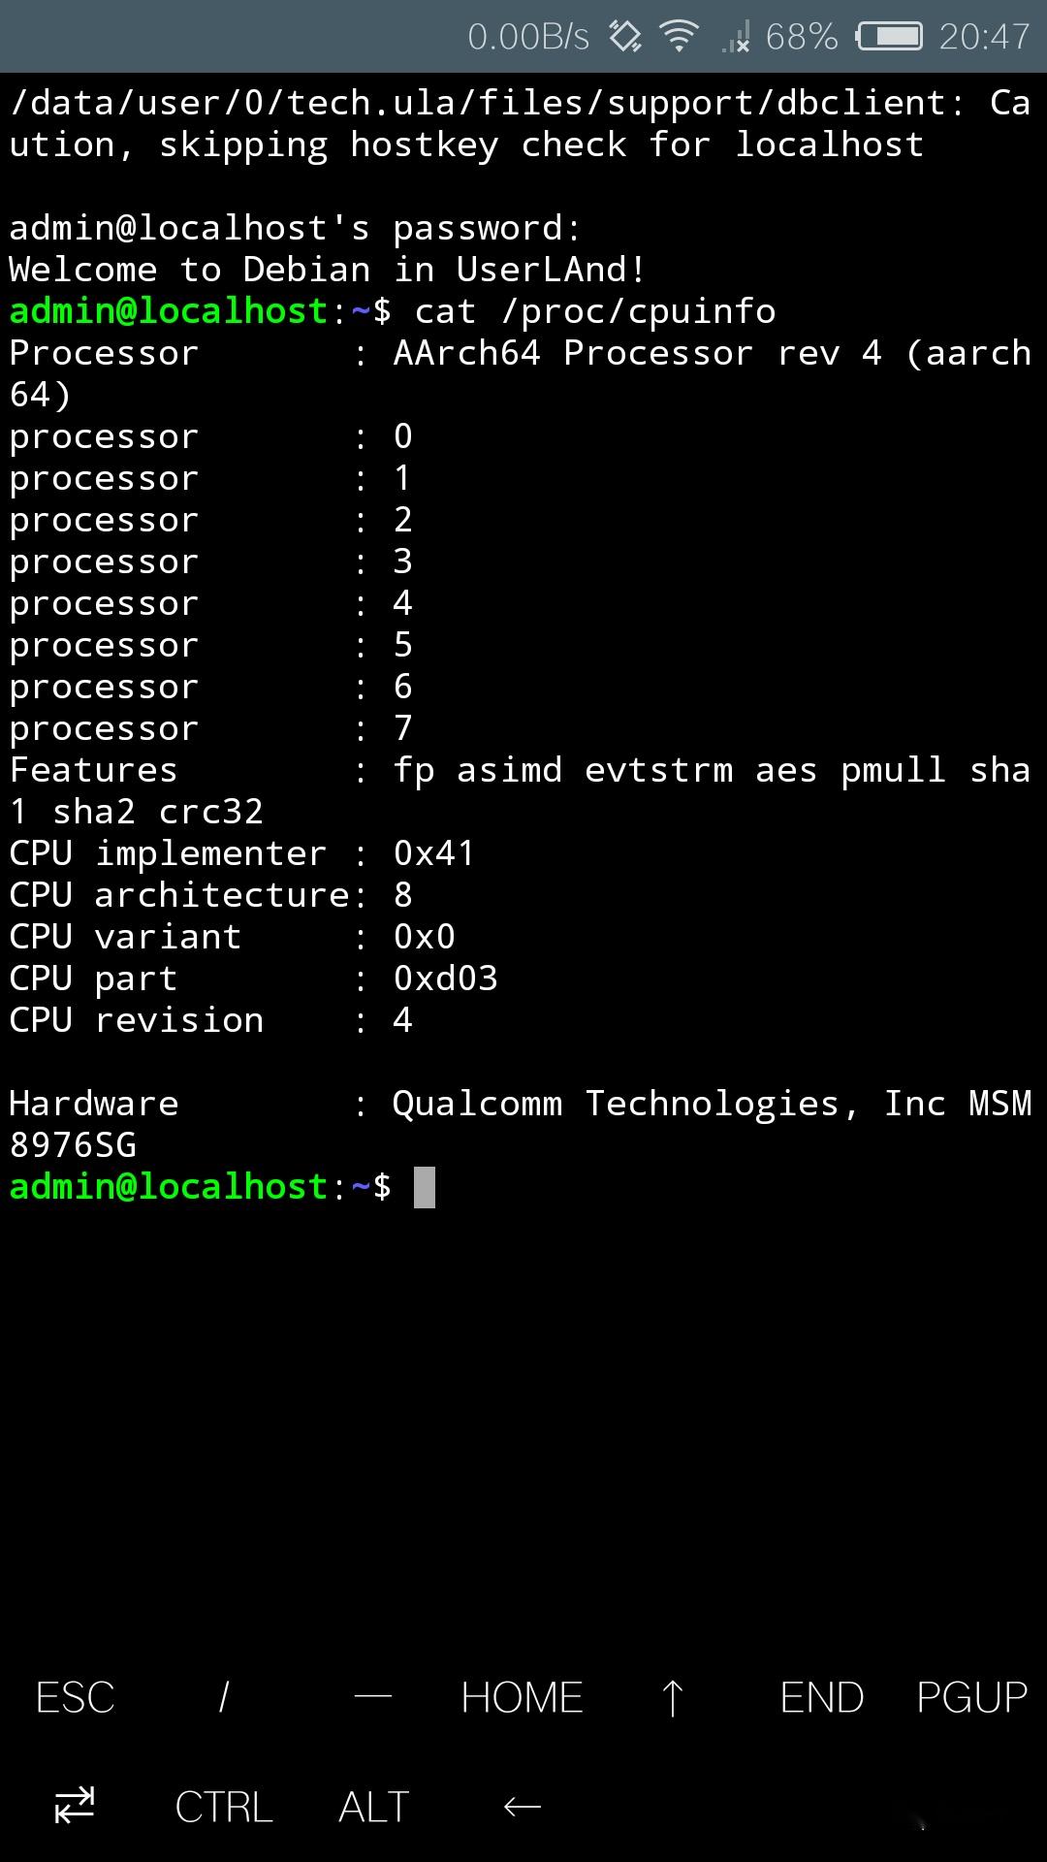This screenshot has width=1047, height=1862.
Task: Tap the auto-rotate icon in the status bar
Action: [625, 37]
